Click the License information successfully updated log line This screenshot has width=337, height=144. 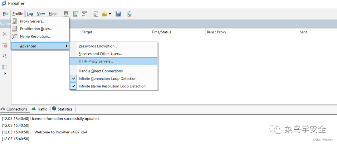[x=51, y=119]
